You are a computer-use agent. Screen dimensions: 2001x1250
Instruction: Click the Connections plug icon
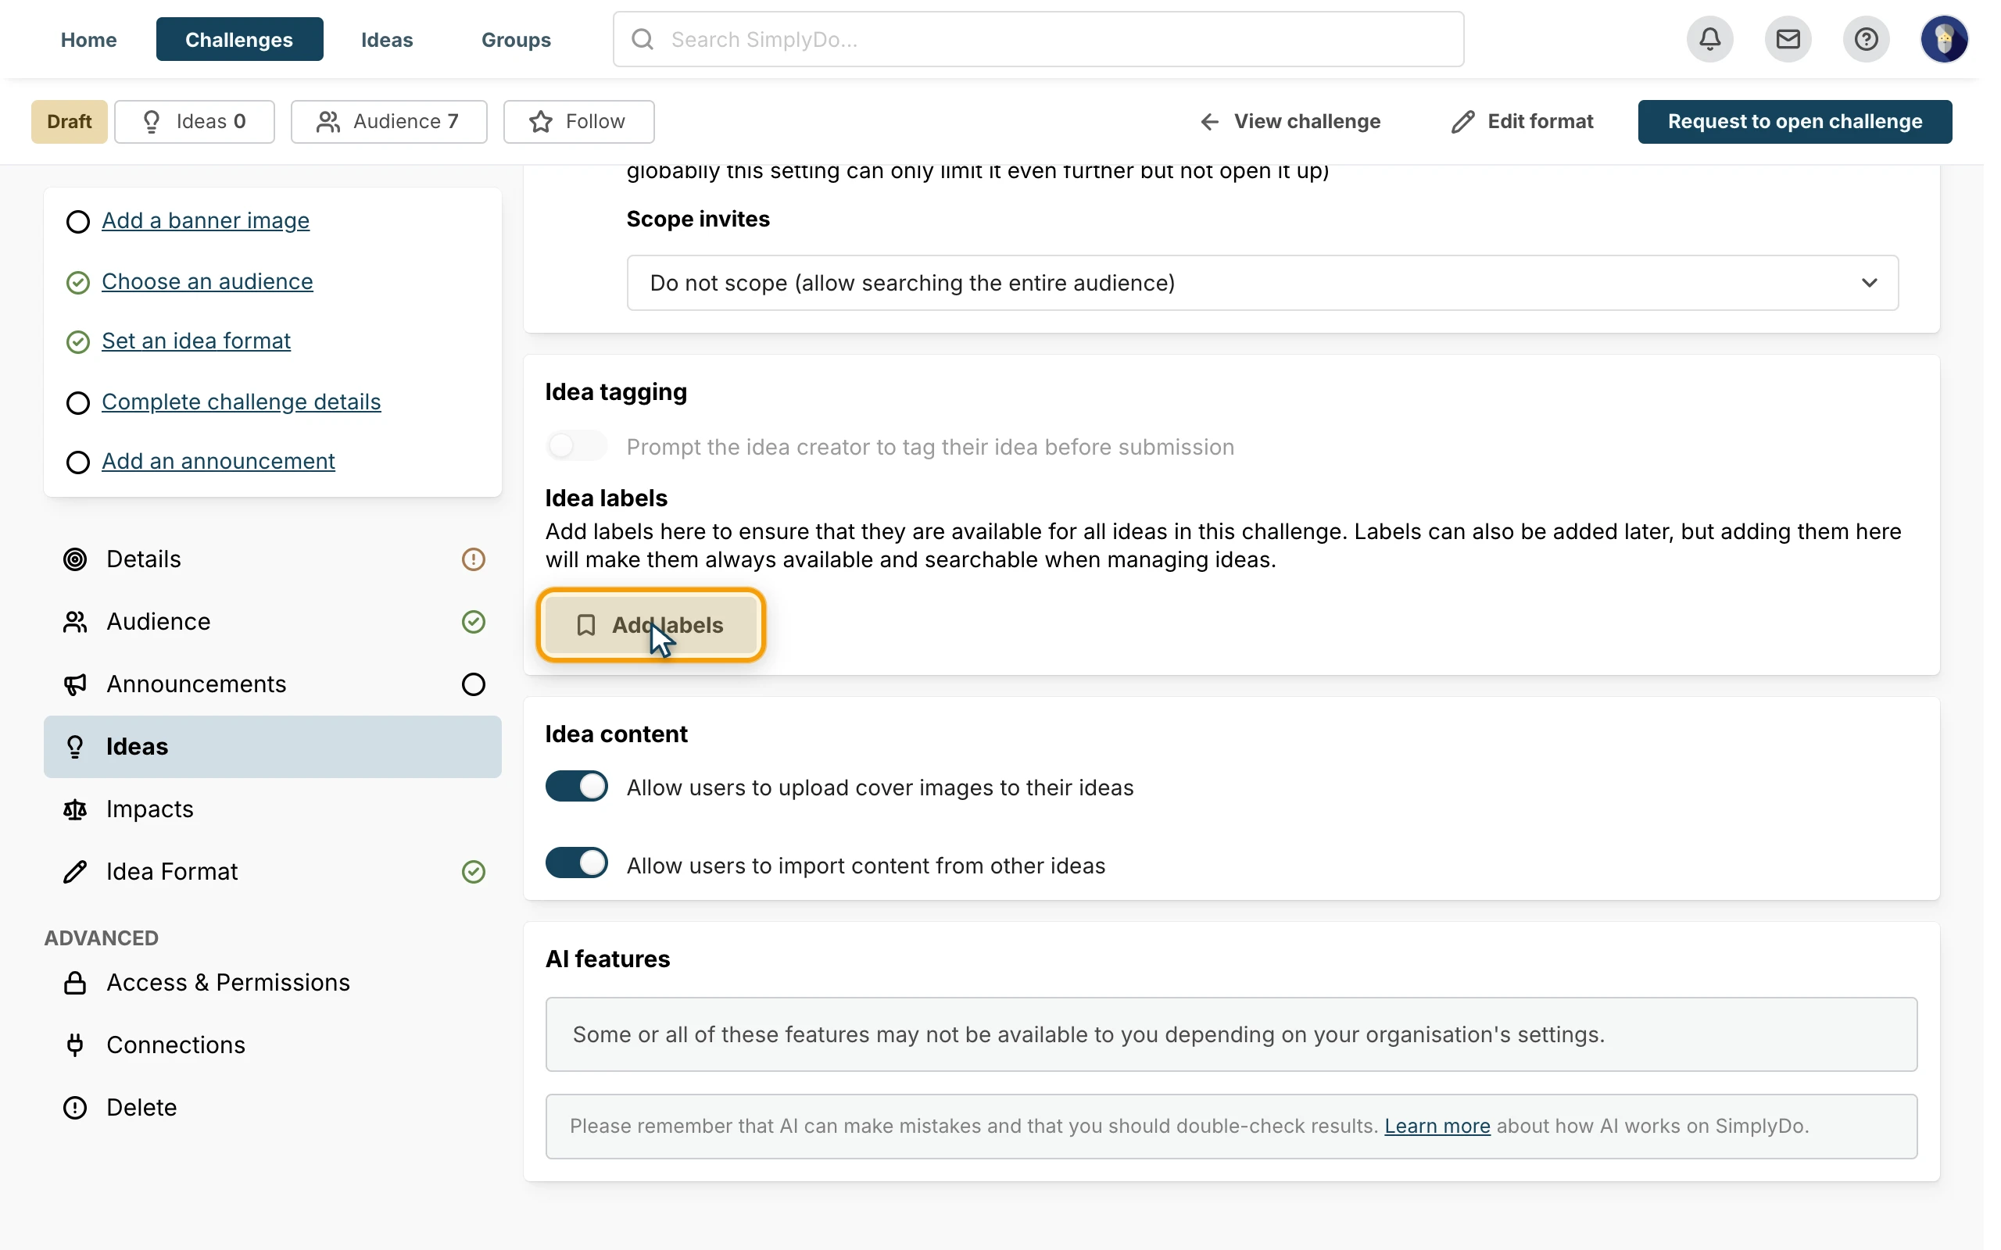75,1045
